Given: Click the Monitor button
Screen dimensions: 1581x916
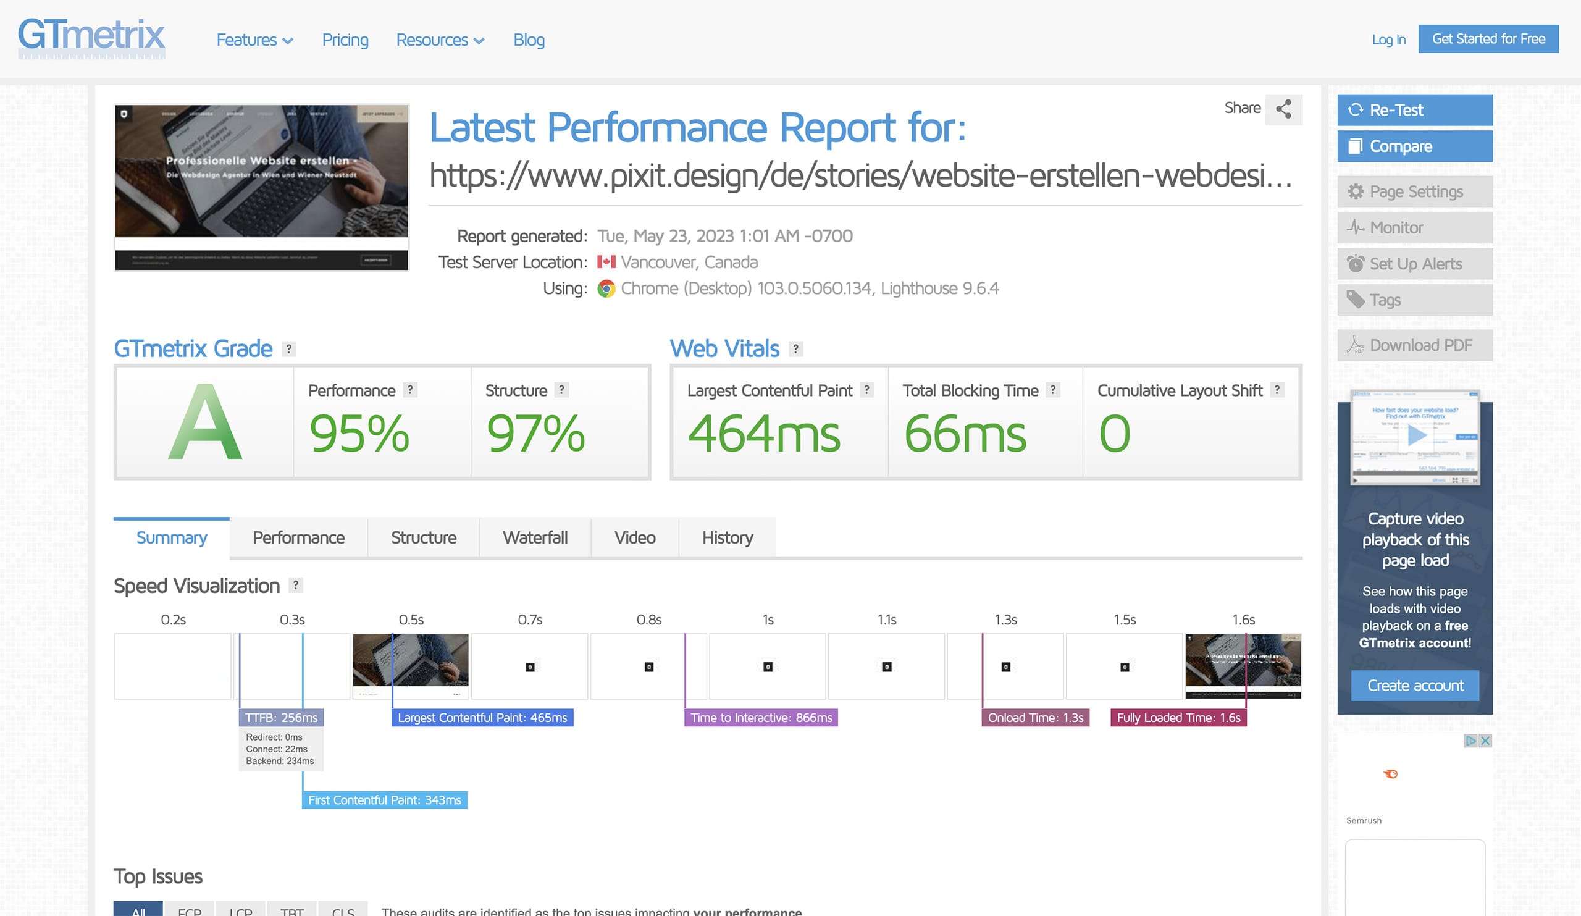Looking at the screenshot, I should 1415,227.
